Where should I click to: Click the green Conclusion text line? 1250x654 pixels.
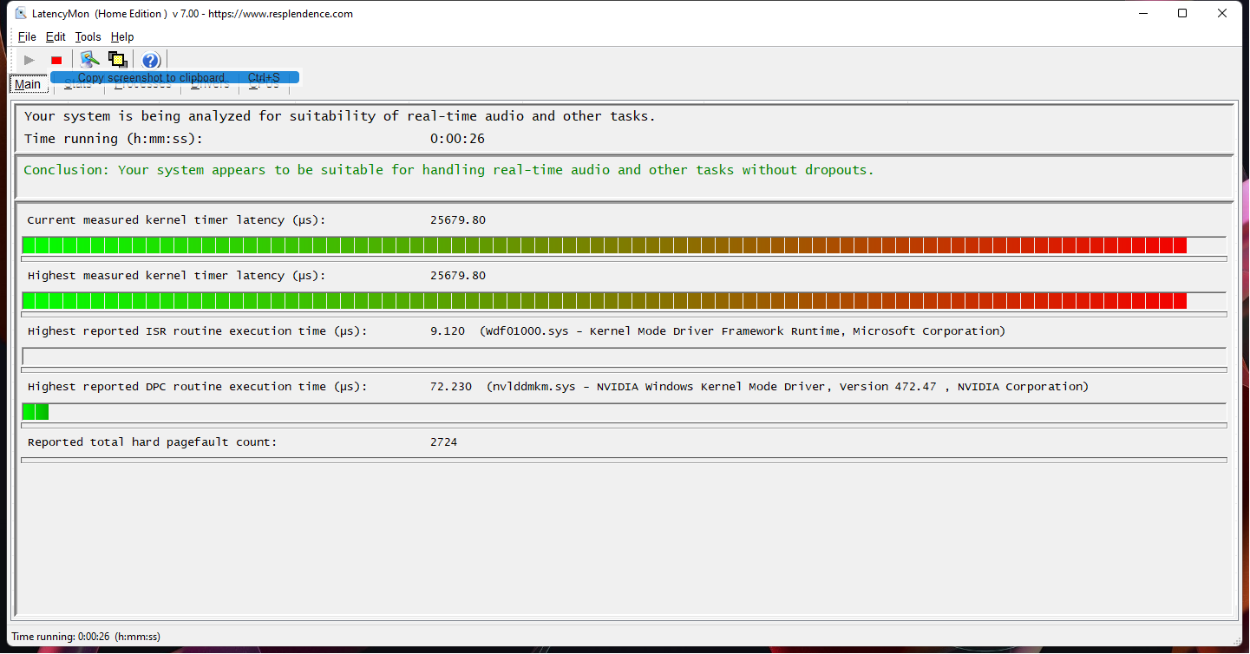pyautogui.click(x=448, y=170)
